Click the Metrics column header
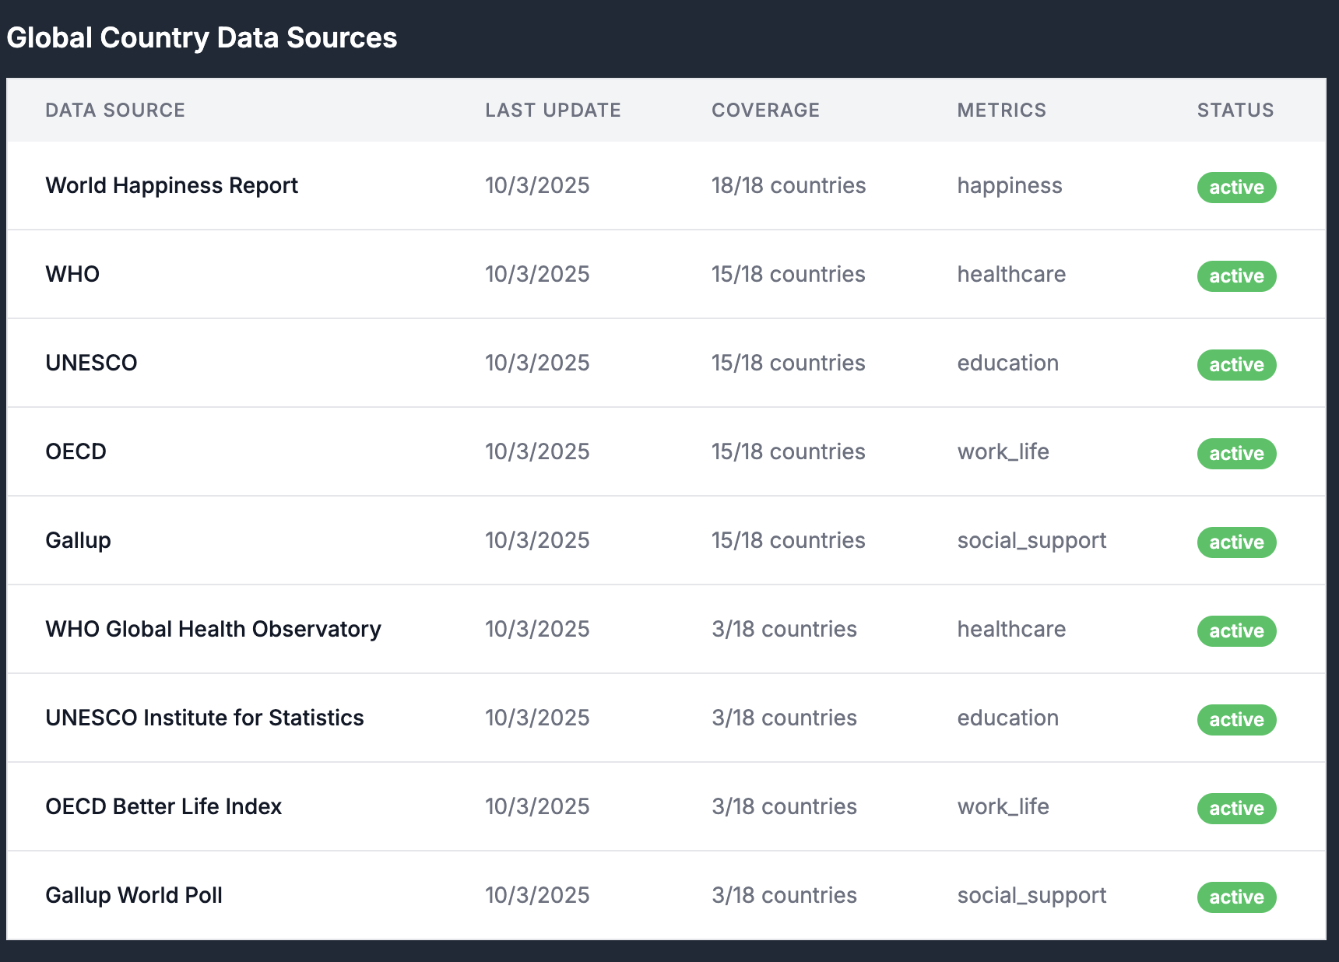The height and width of the screenshot is (962, 1339). pyautogui.click(x=1001, y=111)
